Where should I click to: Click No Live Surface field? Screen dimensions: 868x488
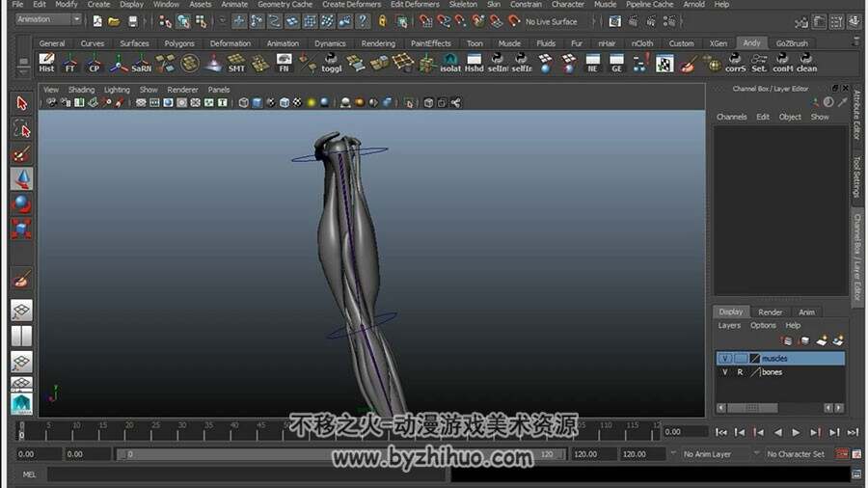[x=552, y=21]
